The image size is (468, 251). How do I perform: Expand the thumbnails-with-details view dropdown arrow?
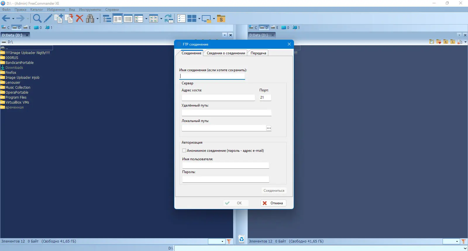(x=146, y=19)
